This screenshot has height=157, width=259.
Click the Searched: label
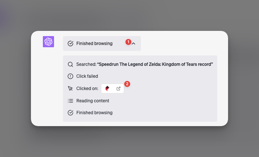[x=86, y=64]
